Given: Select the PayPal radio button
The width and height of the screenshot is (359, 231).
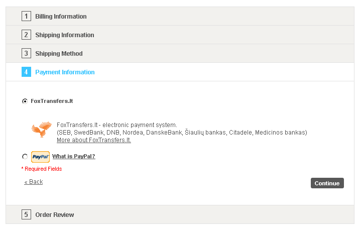Looking at the screenshot, I should [x=25, y=156].
